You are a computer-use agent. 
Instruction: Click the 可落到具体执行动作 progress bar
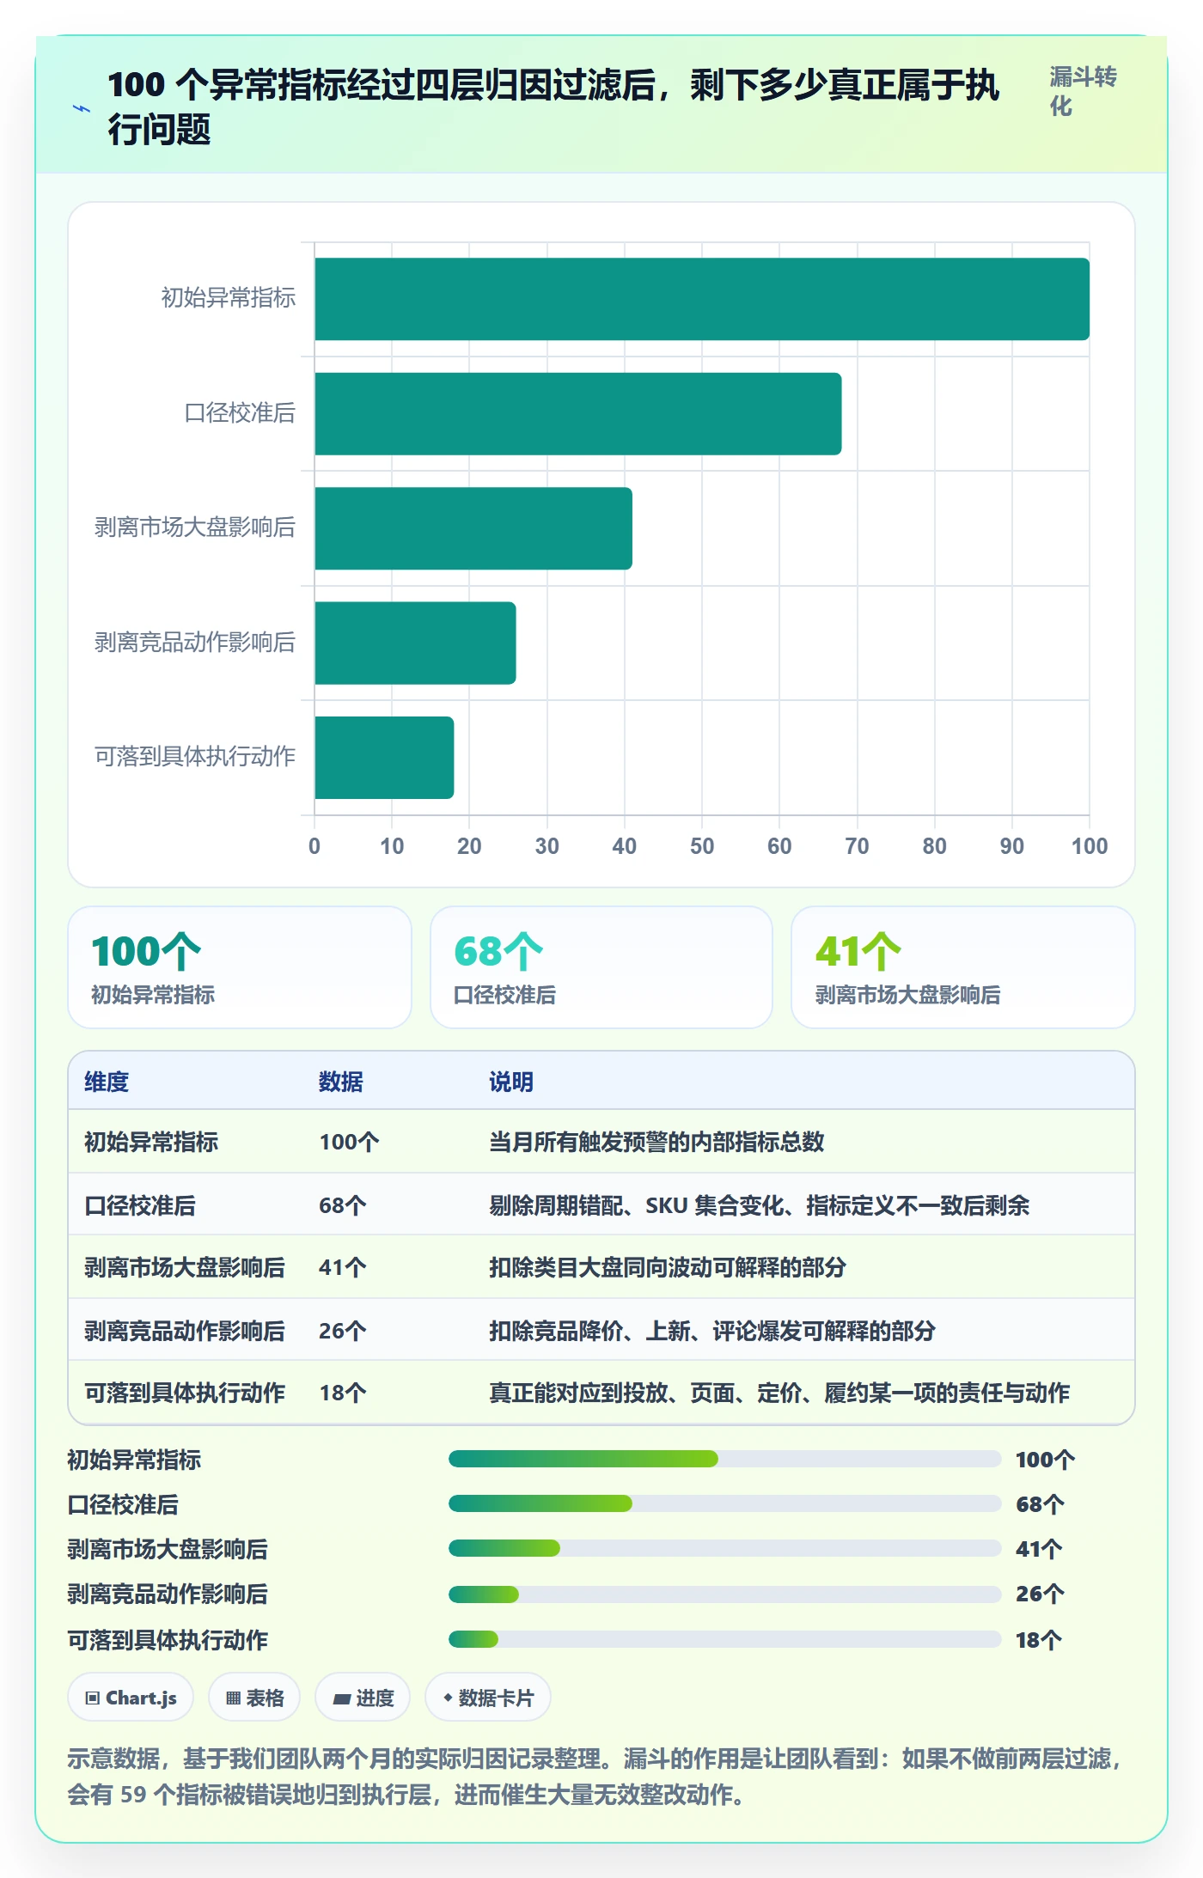tap(724, 1639)
